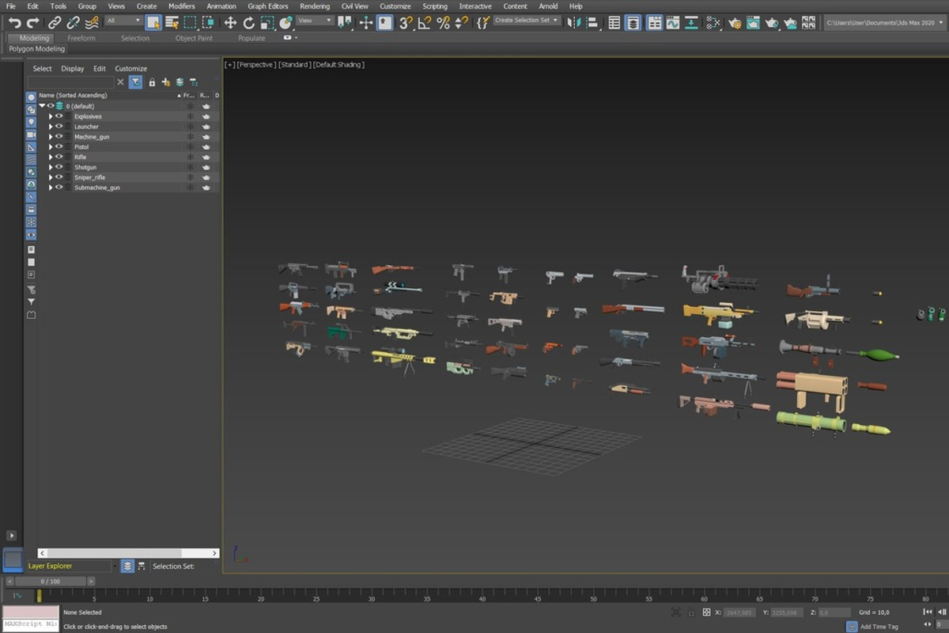949x633 pixels.
Task: Click the Layer Explorer horizontal scrollbar
Action: 129,553
